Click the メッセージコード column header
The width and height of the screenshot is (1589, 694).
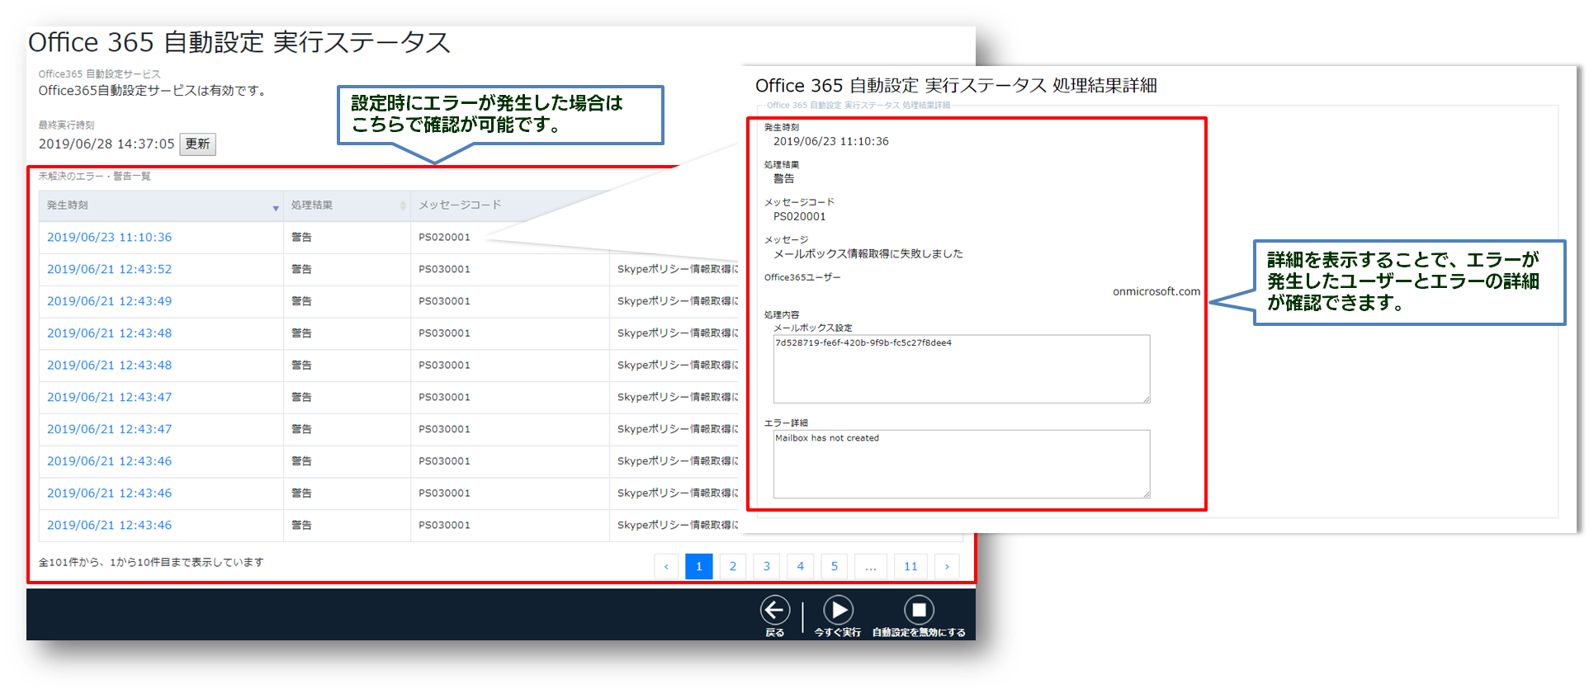[460, 205]
